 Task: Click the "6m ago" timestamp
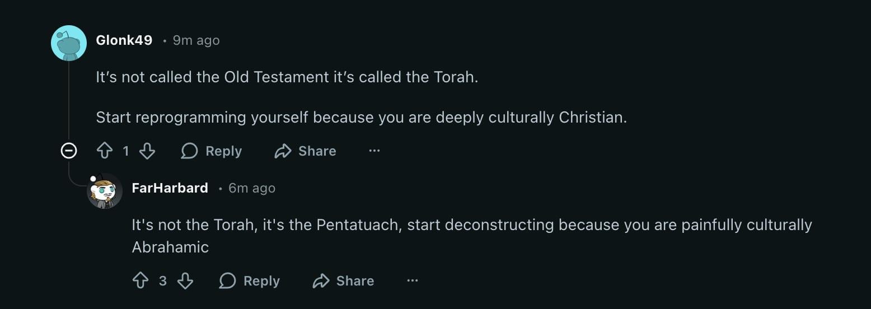pos(252,188)
